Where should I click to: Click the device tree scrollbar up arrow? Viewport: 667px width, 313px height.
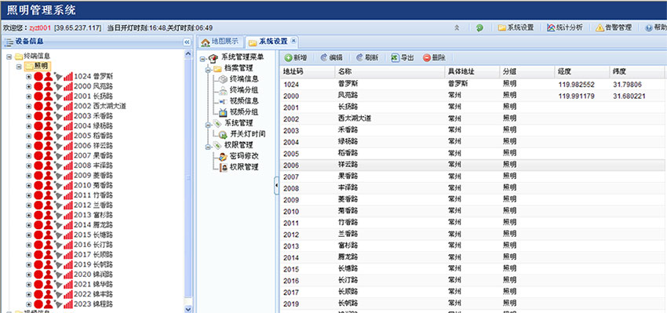[x=188, y=54]
